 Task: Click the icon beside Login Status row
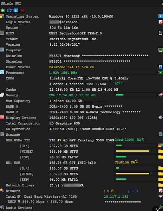[x=160, y=22]
